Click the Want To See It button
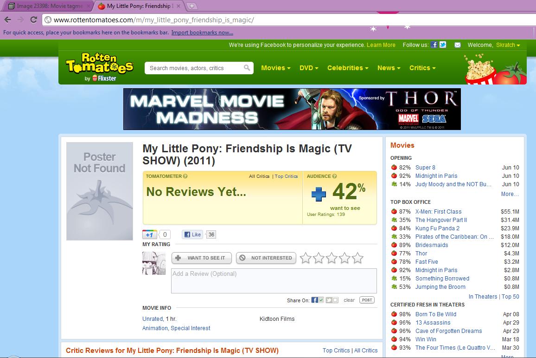Image resolution: width=536 pixels, height=358 pixels. pos(201,258)
